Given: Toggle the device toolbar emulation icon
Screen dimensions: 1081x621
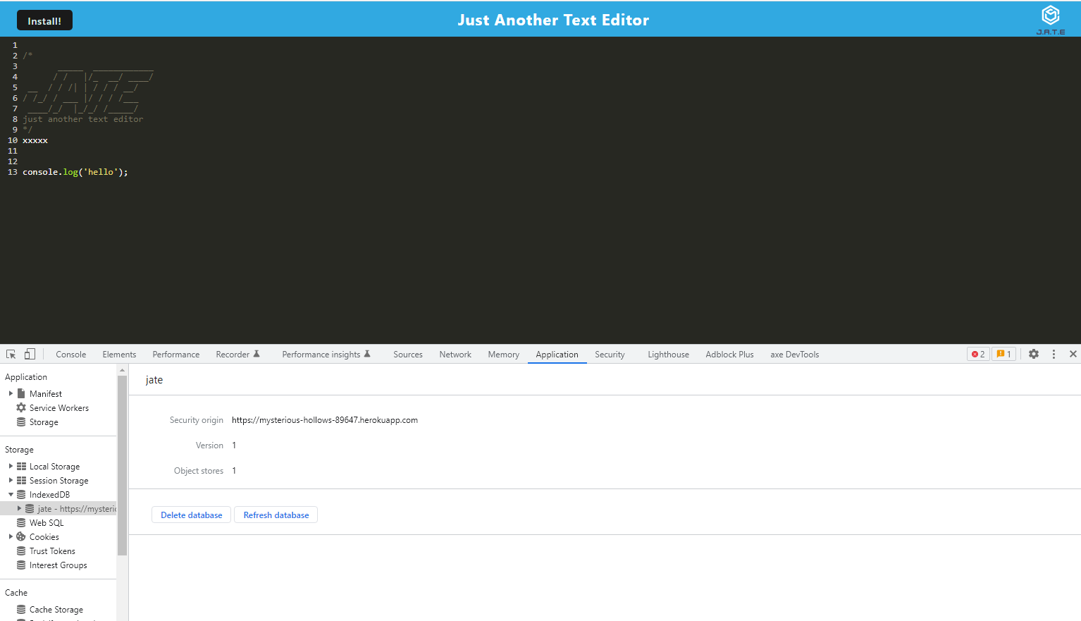Looking at the screenshot, I should click(29, 354).
